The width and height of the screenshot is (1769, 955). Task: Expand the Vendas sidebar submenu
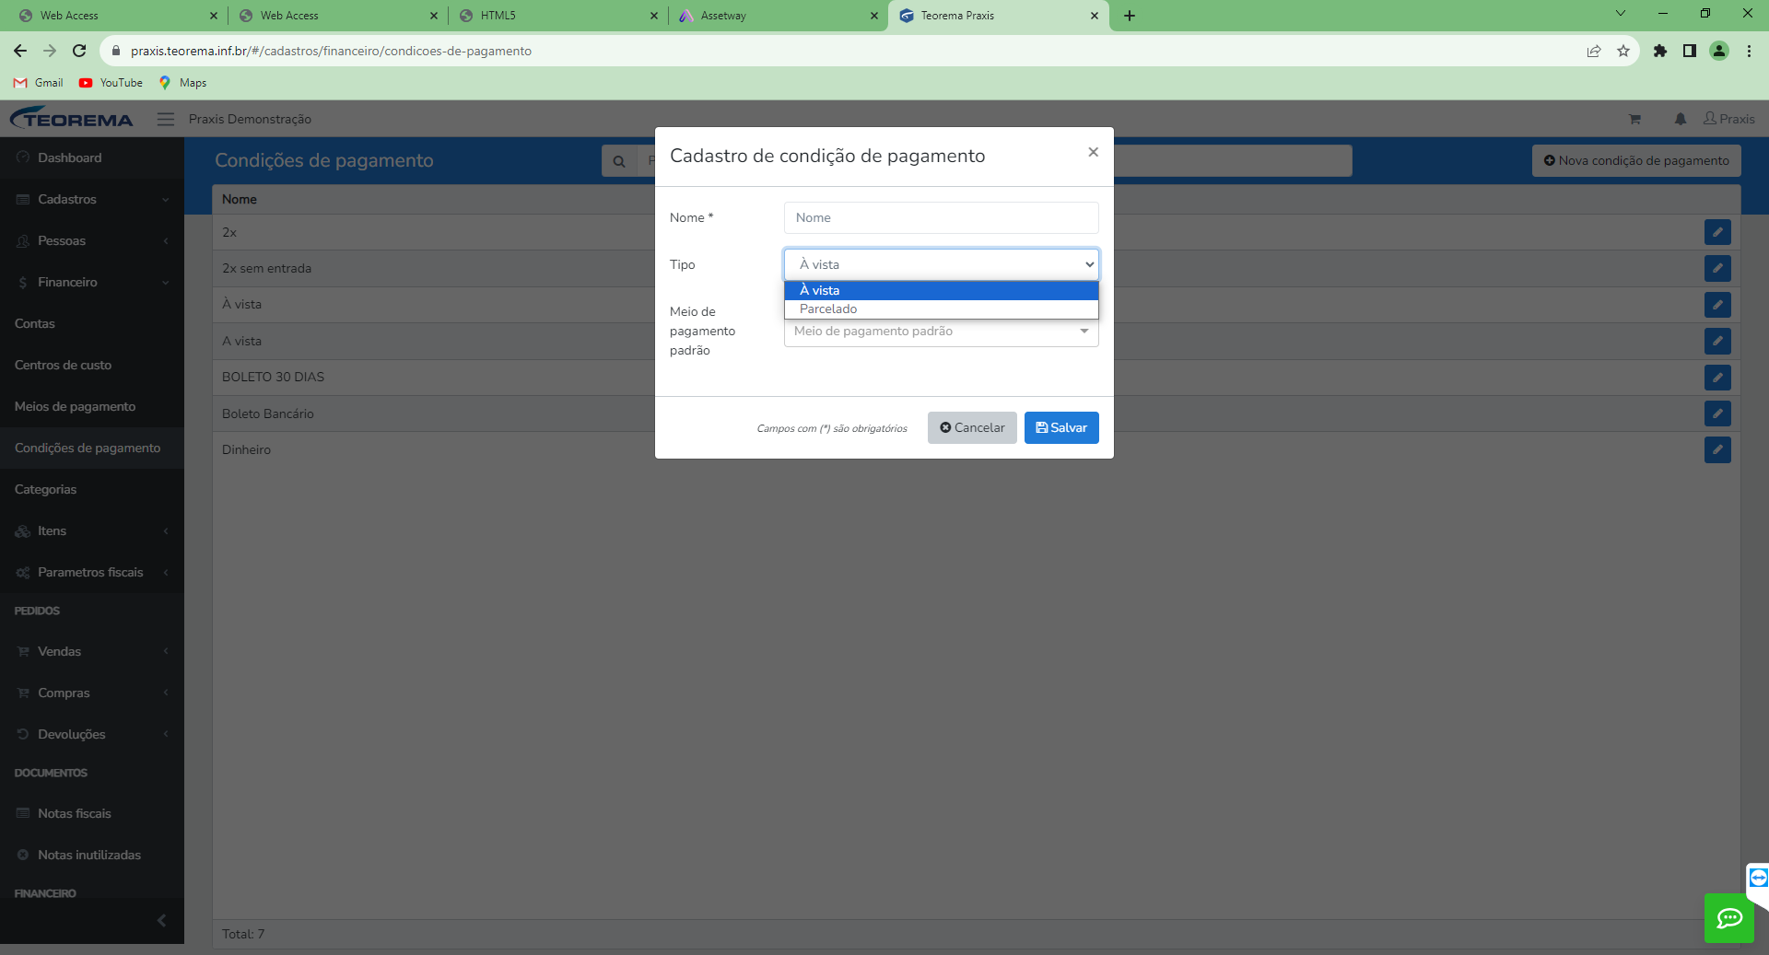click(92, 651)
